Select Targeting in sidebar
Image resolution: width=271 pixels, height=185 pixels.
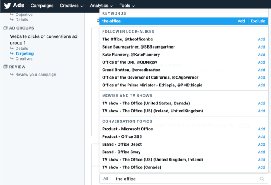pyautogui.click(x=25, y=54)
